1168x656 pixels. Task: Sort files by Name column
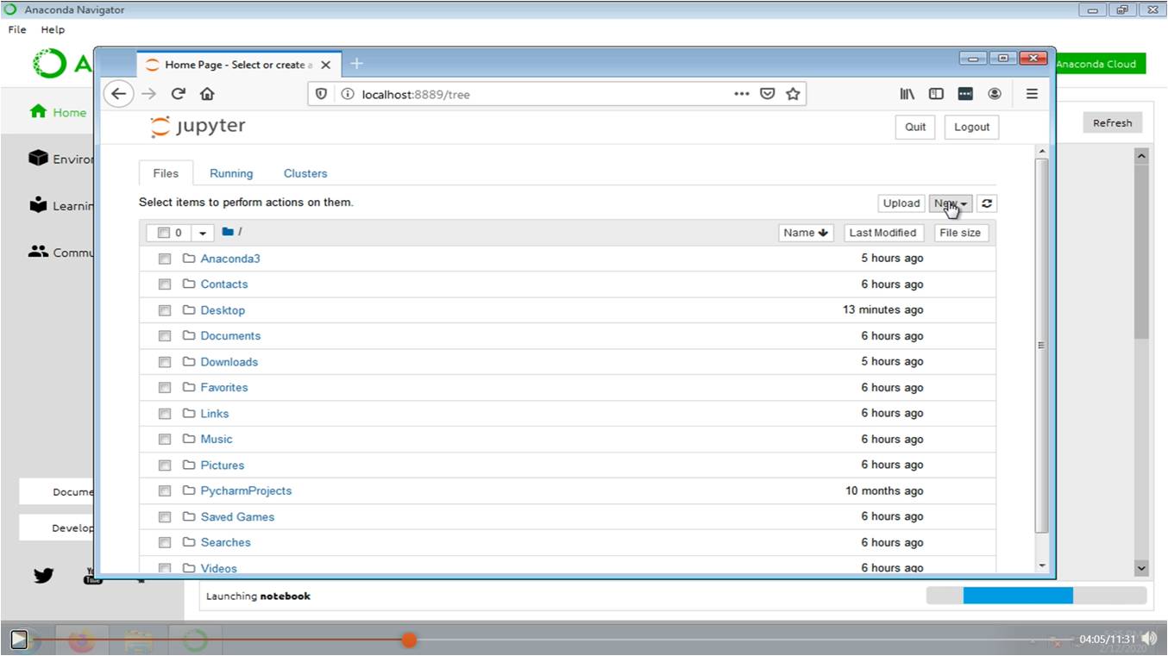pyautogui.click(x=806, y=233)
